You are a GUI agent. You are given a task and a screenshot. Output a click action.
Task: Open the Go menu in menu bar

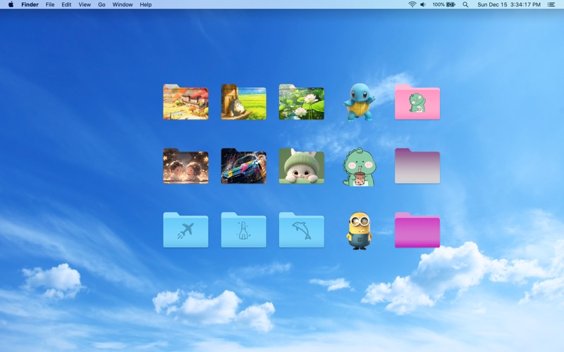pos(102,4)
